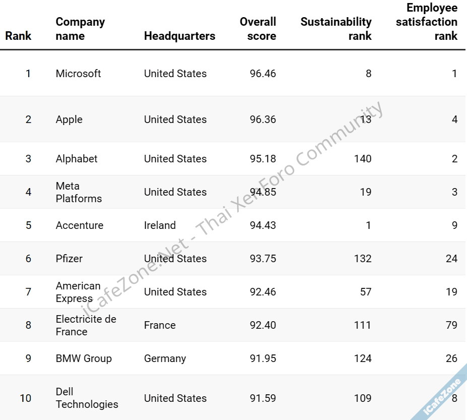
Task: Click the Pfizer company cell
Action: tap(69, 259)
